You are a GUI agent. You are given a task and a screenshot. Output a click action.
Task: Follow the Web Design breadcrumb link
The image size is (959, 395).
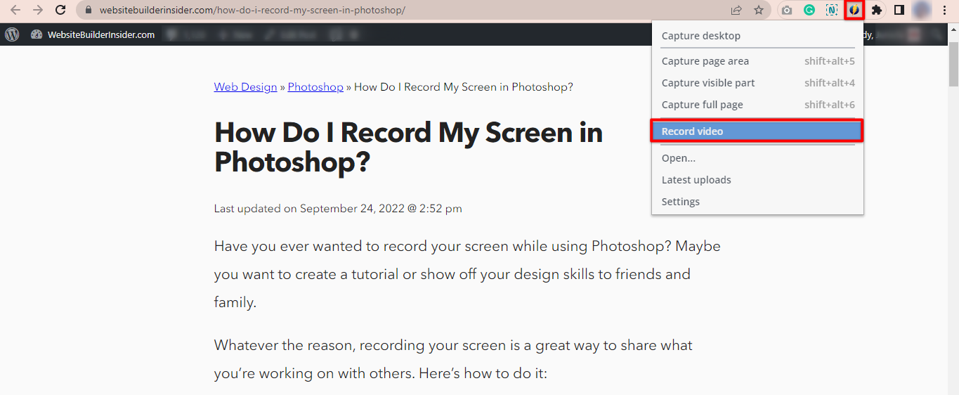(246, 87)
